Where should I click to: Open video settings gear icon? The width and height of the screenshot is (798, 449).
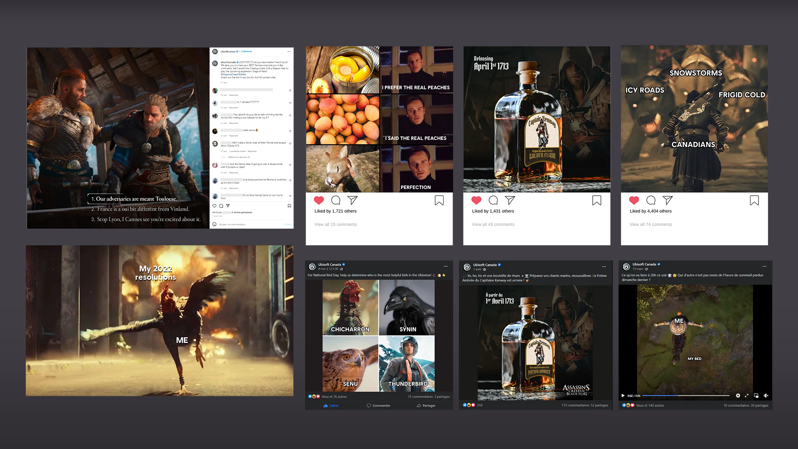(738, 396)
